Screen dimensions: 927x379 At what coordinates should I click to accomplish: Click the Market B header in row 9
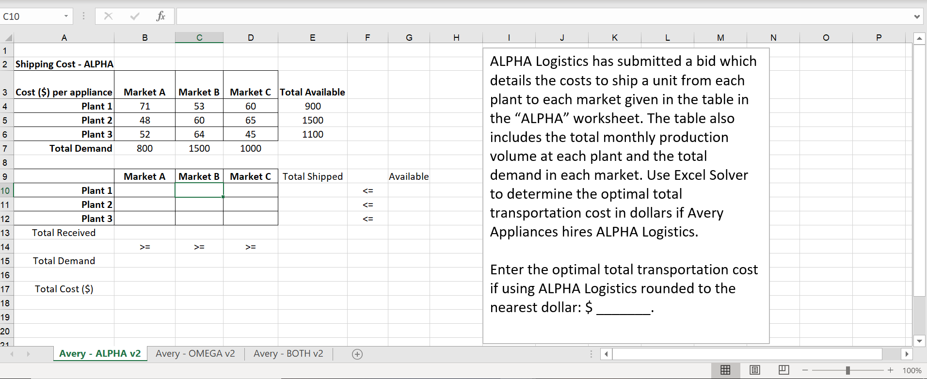coord(199,176)
